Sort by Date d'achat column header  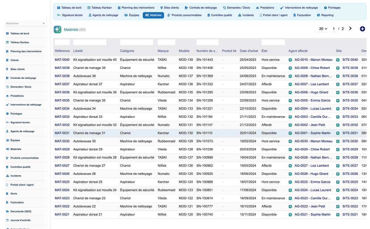[249, 51]
